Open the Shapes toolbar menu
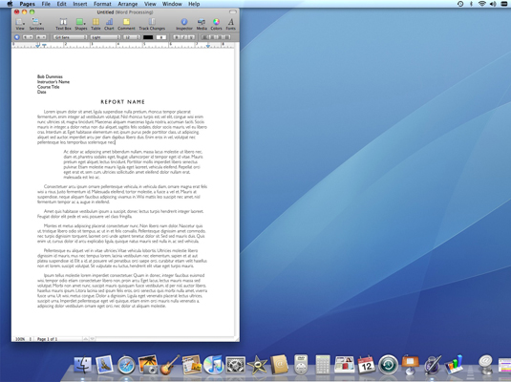The image size is (511, 382). click(81, 24)
